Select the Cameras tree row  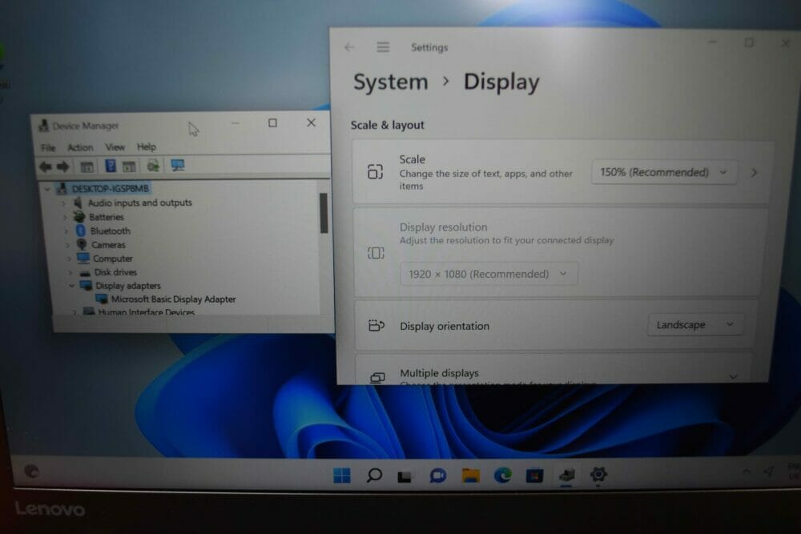(108, 245)
